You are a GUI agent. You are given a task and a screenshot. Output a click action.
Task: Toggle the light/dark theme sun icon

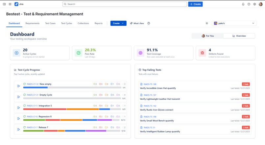click(207, 23)
